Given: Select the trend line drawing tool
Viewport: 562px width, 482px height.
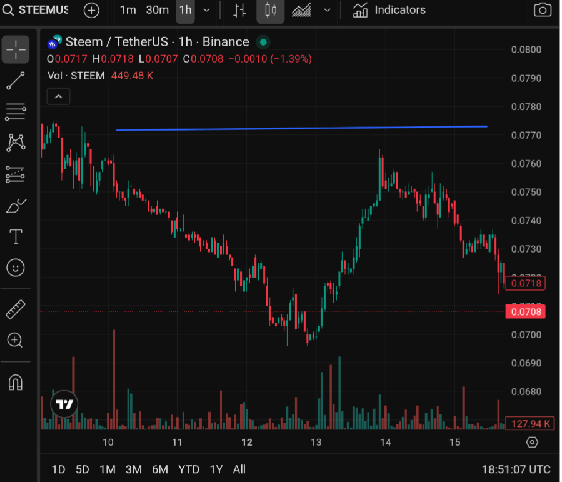Looking at the screenshot, I should coord(16,81).
